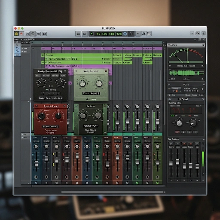220x220 pixels.
Task: Click the first mixer channel's volume fader
Action: pyautogui.click(x=37, y=163)
